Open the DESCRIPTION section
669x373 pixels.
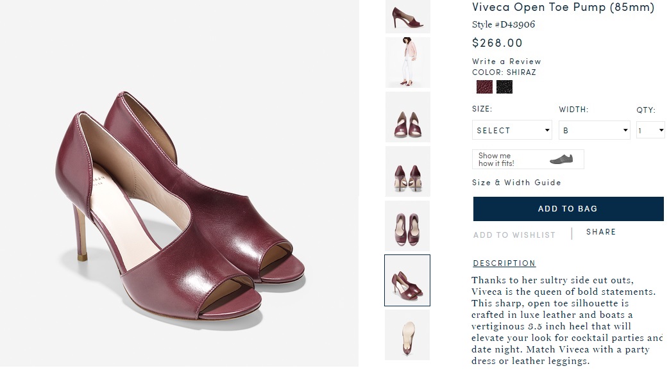pyautogui.click(x=504, y=263)
